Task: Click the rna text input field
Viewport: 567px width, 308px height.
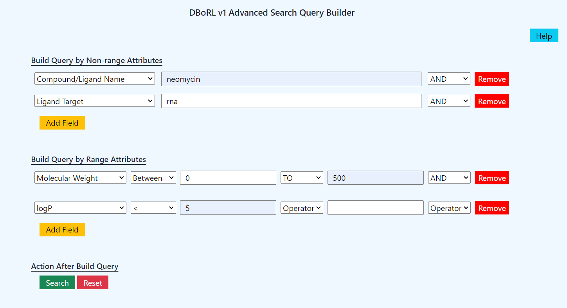Action: pyautogui.click(x=291, y=101)
